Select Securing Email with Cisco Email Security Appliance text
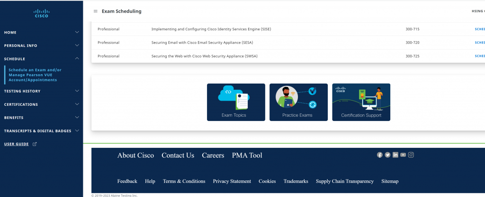The image size is (485, 197). (202, 43)
